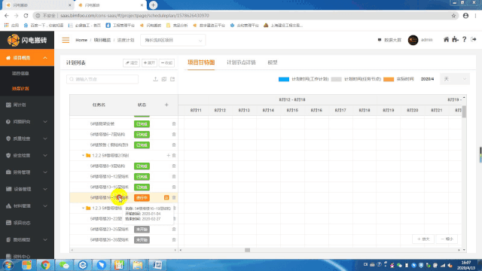This screenshot has width=482, height=271.
Task: Expand the 质量检查 sidebar menu
Action: pyautogui.click(x=45, y=139)
